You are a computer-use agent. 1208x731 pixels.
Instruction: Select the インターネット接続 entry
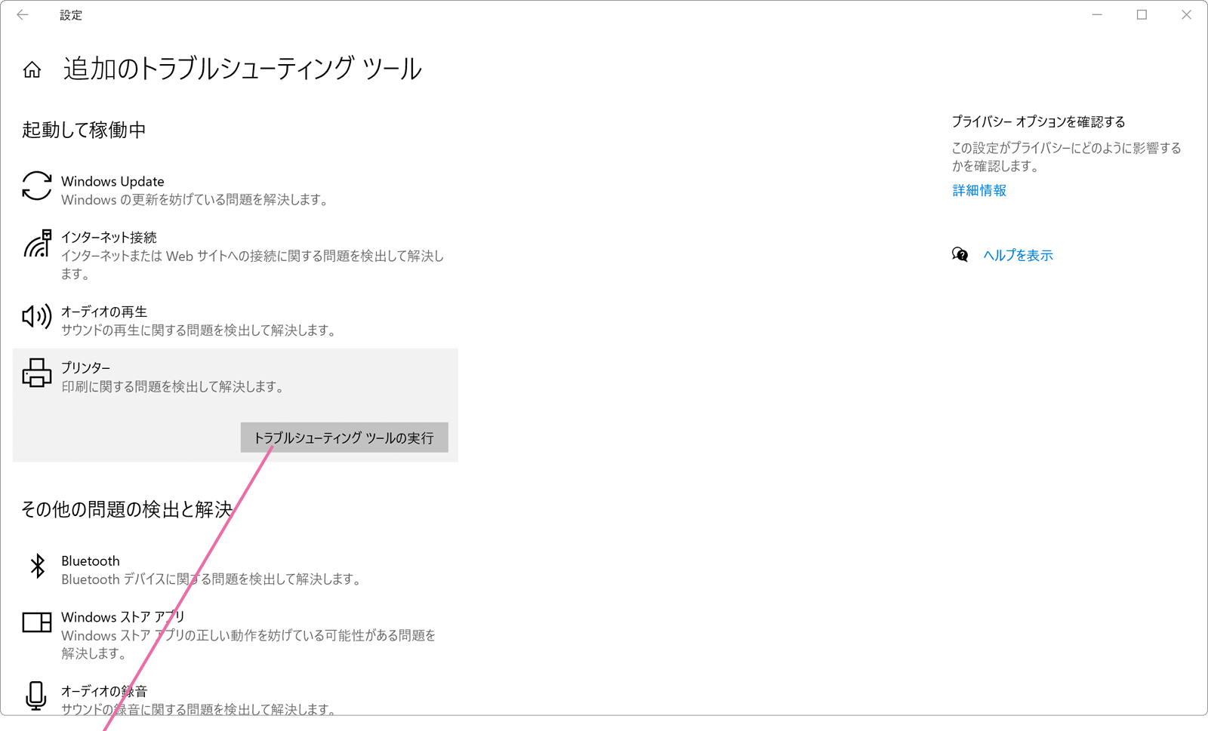pyautogui.click(x=236, y=255)
